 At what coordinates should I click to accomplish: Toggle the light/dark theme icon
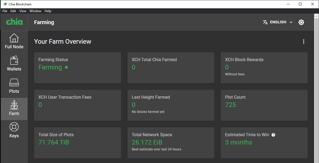301,22
